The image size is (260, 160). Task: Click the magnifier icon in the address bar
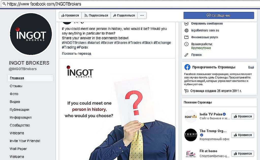[x=4, y=4]
